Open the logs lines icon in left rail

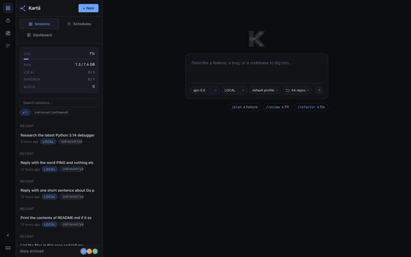pos(8,46)
